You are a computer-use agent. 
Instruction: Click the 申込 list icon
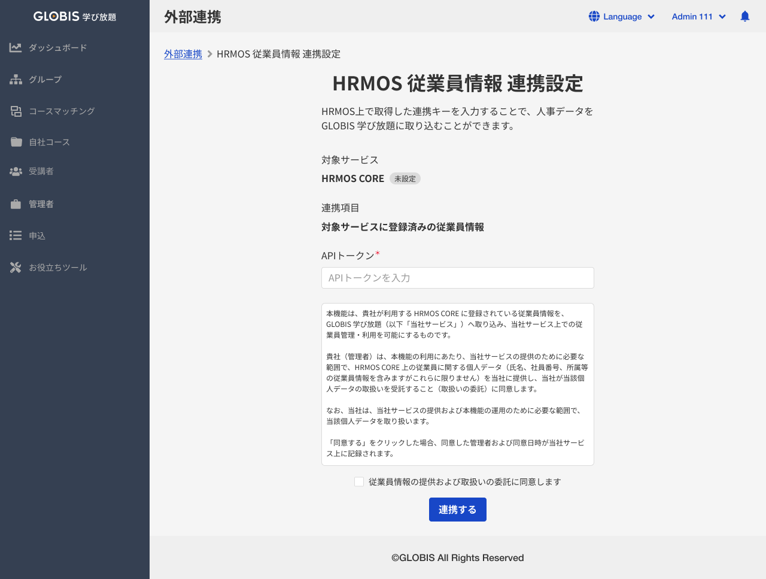point(16,236)
